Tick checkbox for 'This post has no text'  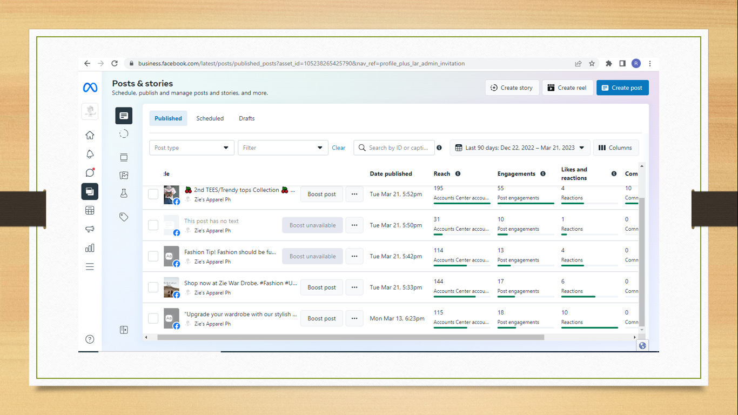153,225
